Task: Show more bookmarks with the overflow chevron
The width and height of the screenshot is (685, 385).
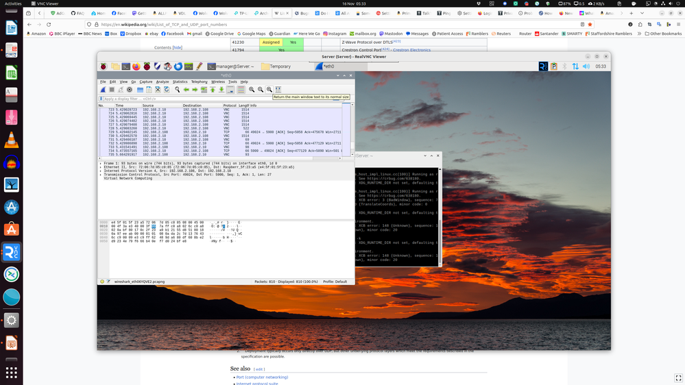Action: coord(639,34)
